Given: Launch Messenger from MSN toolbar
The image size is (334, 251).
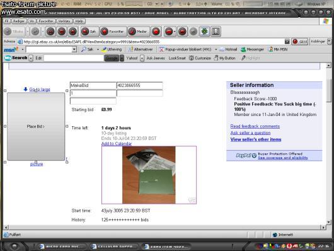Looking at the screenshot, I should click(253, 49).
